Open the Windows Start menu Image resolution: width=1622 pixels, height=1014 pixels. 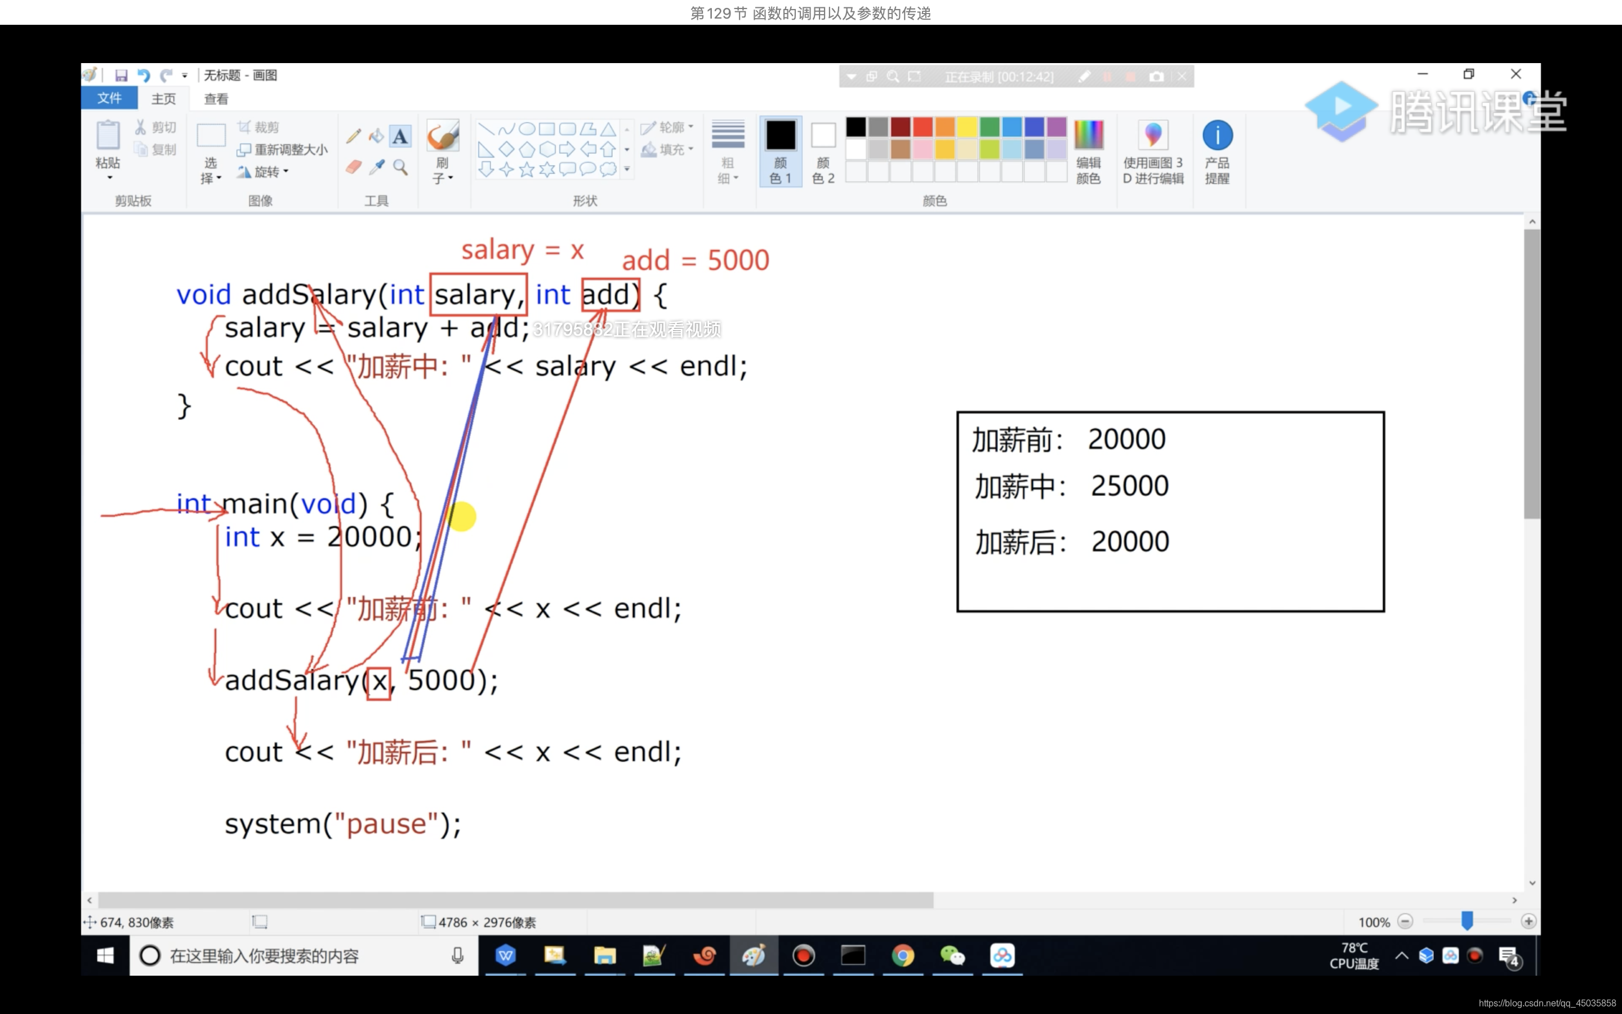coord(105,955)
